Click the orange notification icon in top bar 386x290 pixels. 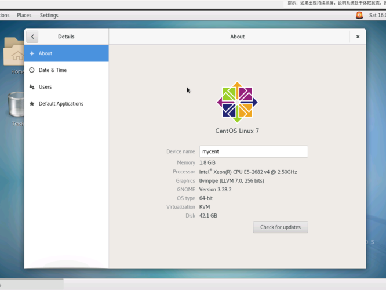(x=359, y=15)
